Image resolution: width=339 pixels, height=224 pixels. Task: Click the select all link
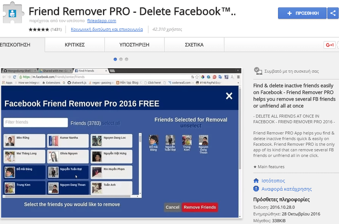(x=111, y=123)
